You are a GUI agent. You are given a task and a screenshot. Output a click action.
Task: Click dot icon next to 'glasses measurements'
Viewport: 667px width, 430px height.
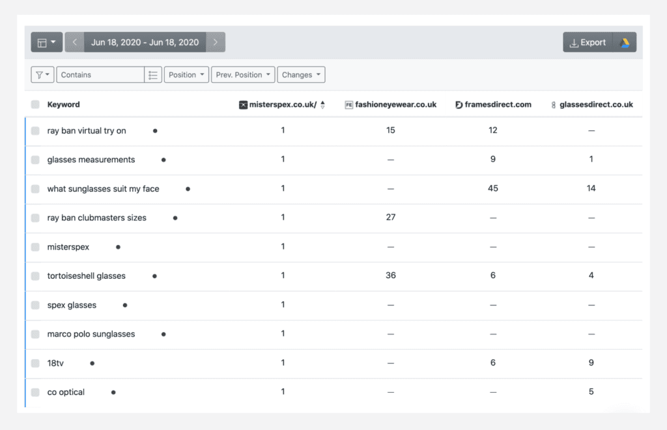point(163,160)
